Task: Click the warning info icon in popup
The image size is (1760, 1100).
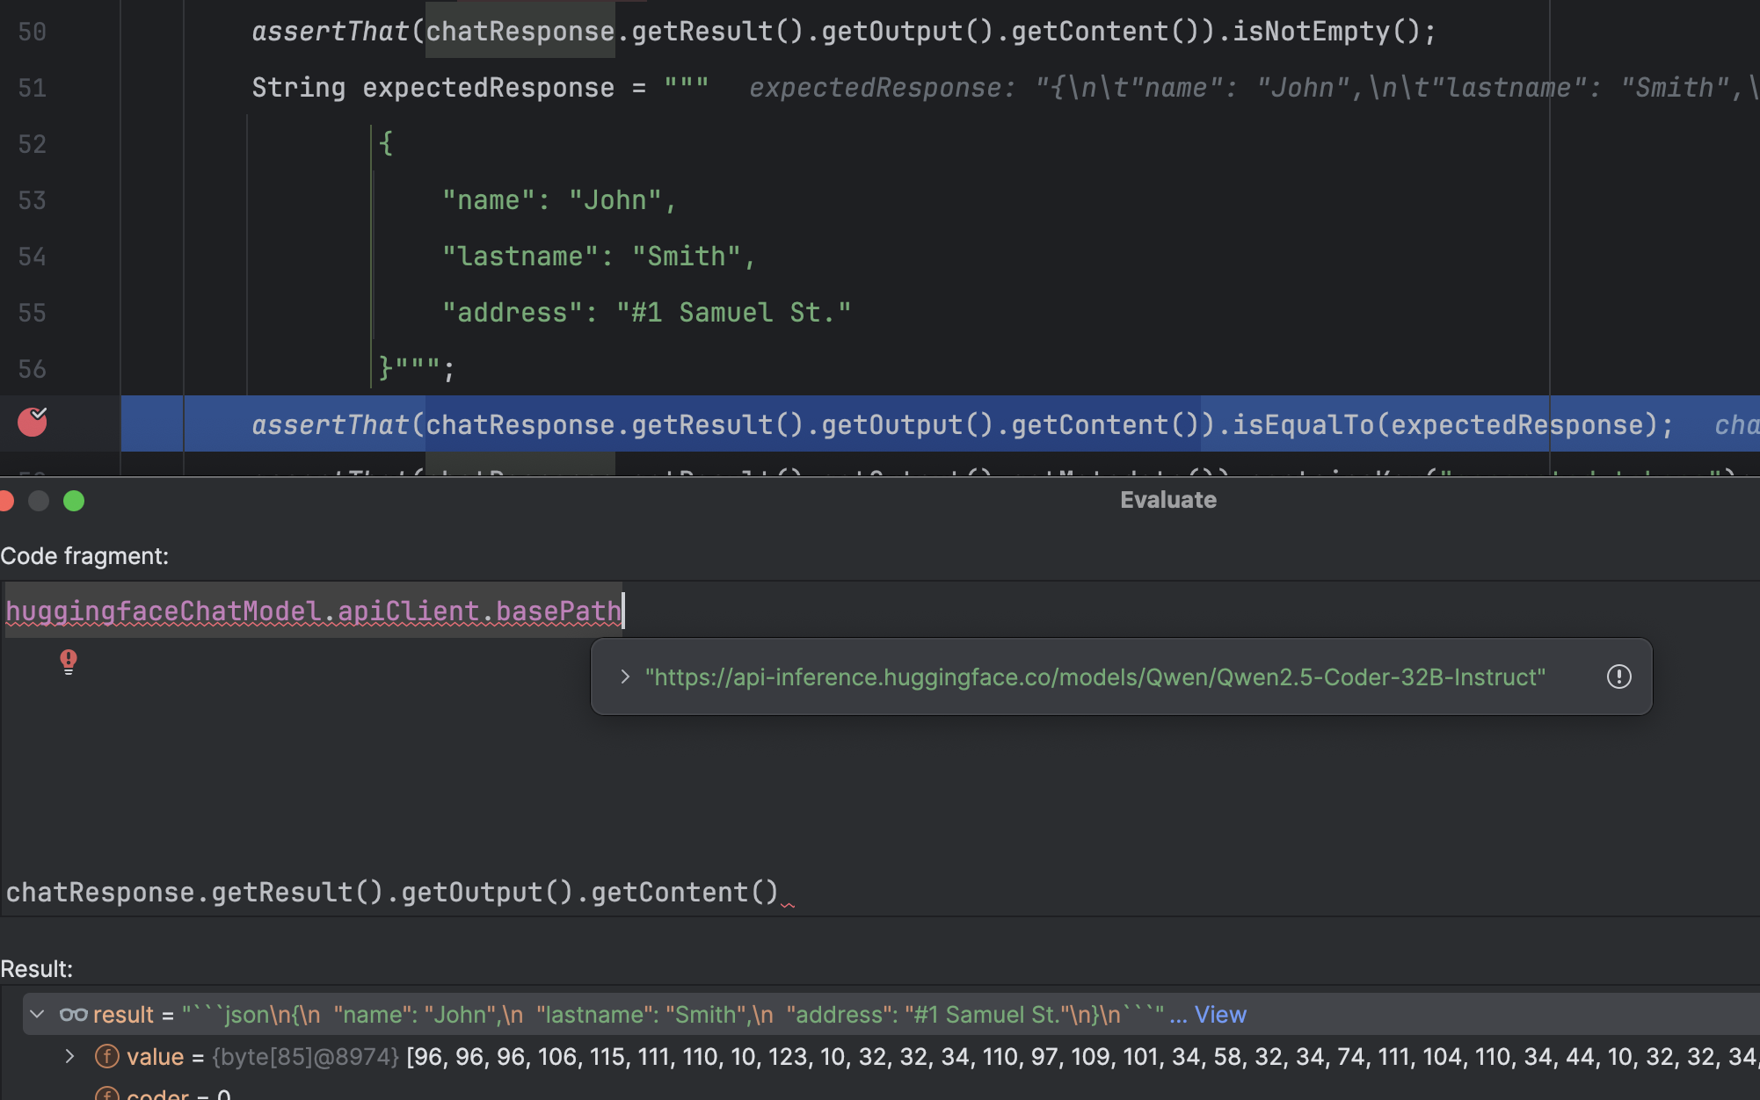Action: [1618, 677]
